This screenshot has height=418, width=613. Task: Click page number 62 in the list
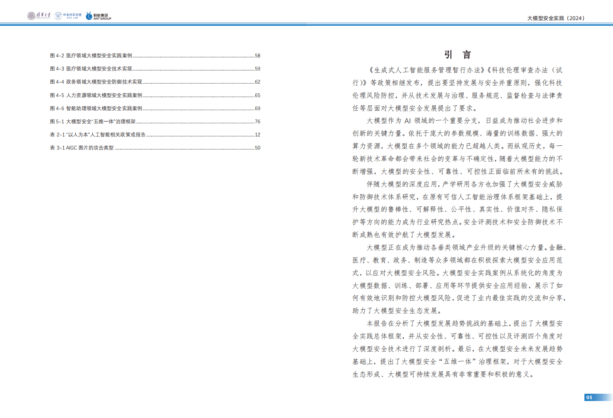(258, 82)
